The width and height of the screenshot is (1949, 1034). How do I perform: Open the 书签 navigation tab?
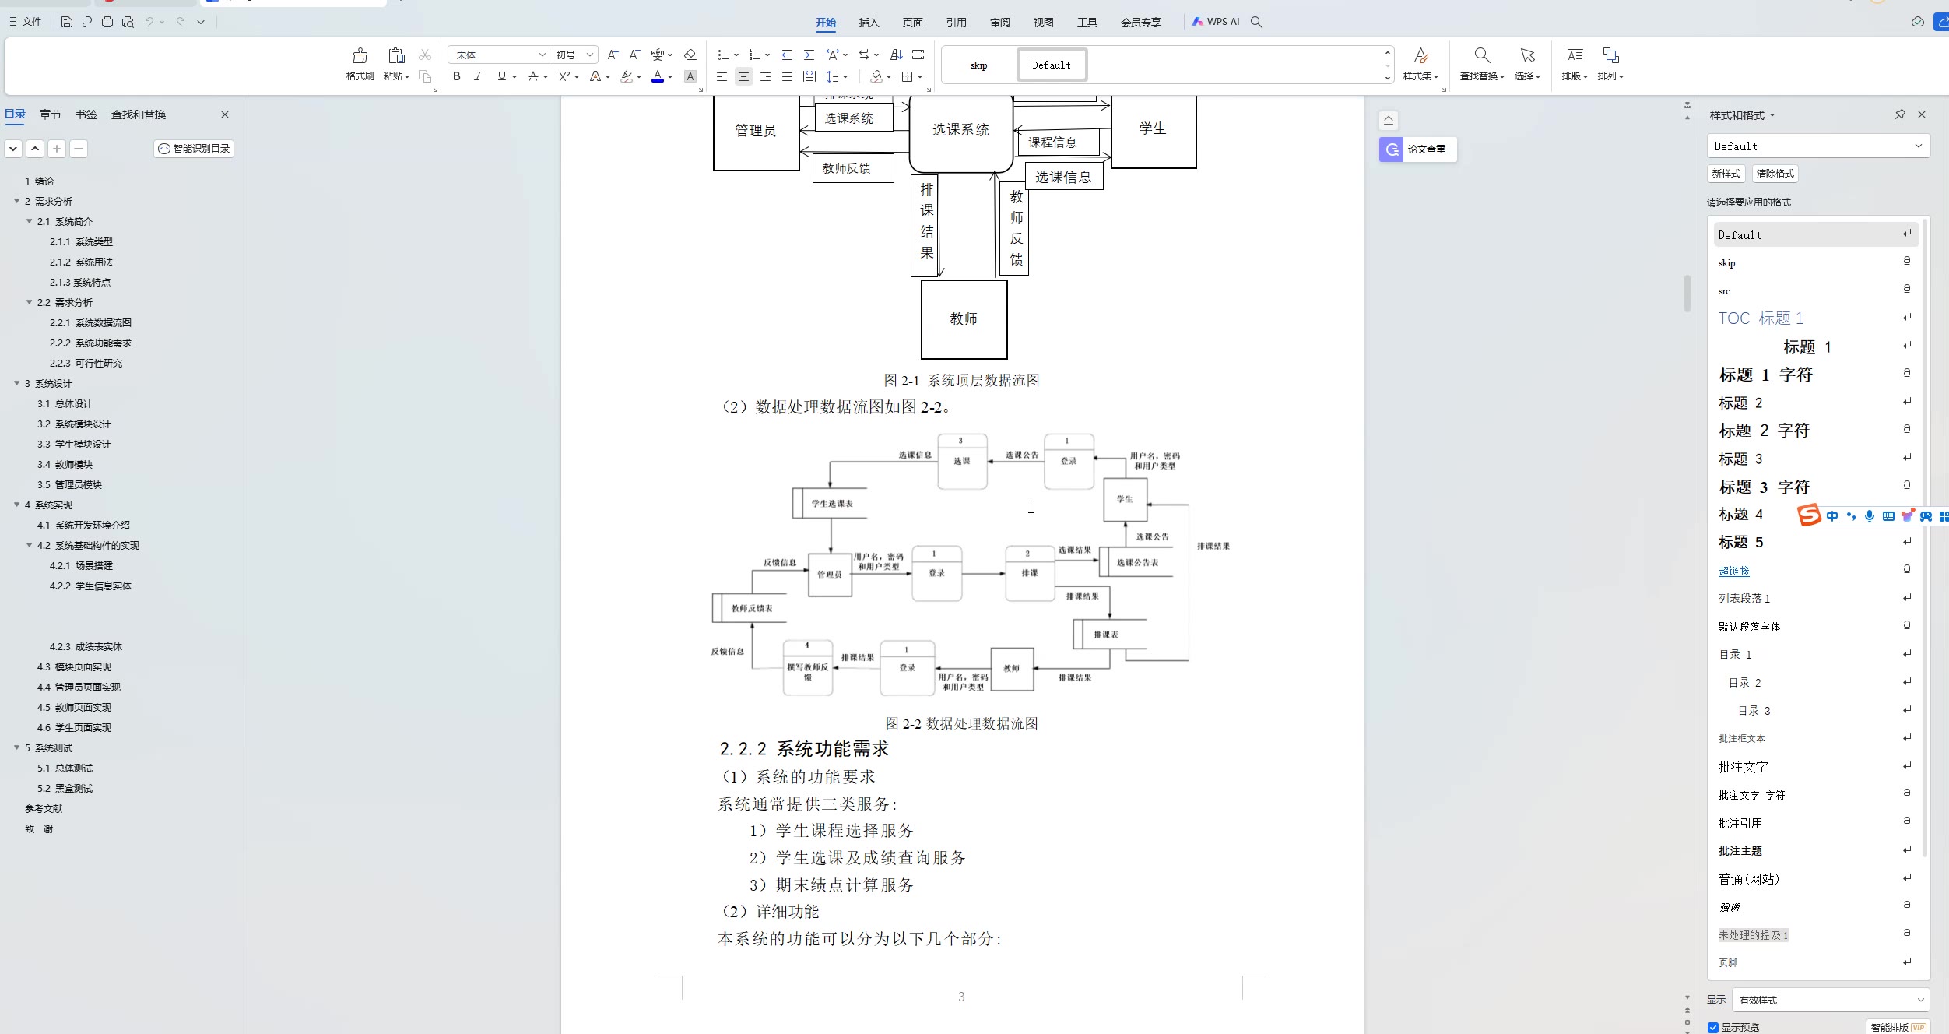coord(86,114)
